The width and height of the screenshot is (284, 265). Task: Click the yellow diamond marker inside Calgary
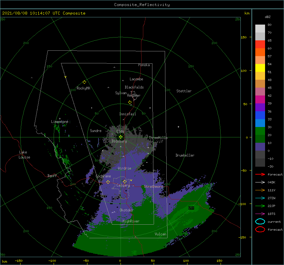click(125, 181)
